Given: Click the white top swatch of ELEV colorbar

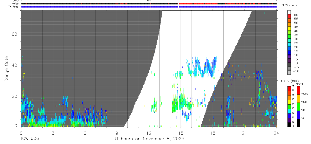Looking at the screenshot, I should click(x=289, y=12).
